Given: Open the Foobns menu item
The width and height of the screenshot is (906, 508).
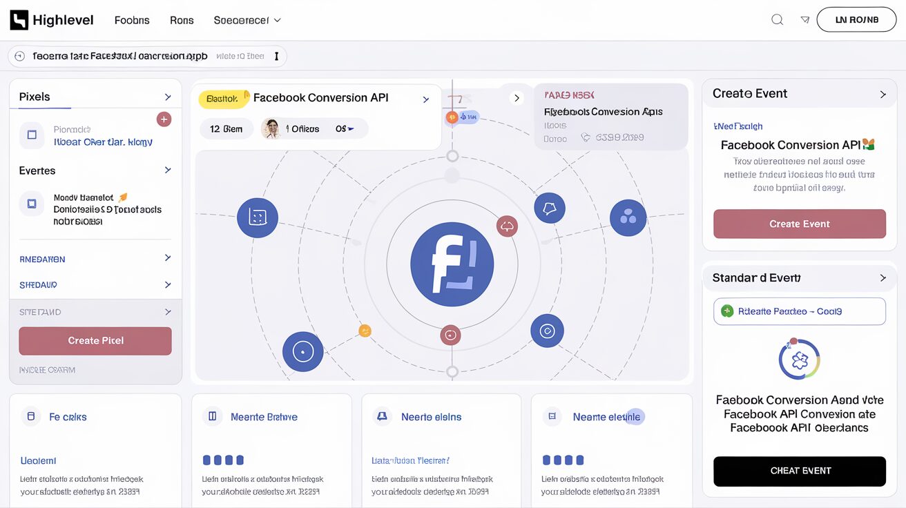Looking at the screenshot, I should click(132, 20).
